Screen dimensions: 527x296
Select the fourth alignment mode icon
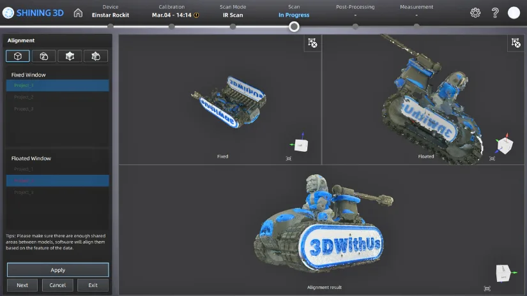click(x=96, y=56)
